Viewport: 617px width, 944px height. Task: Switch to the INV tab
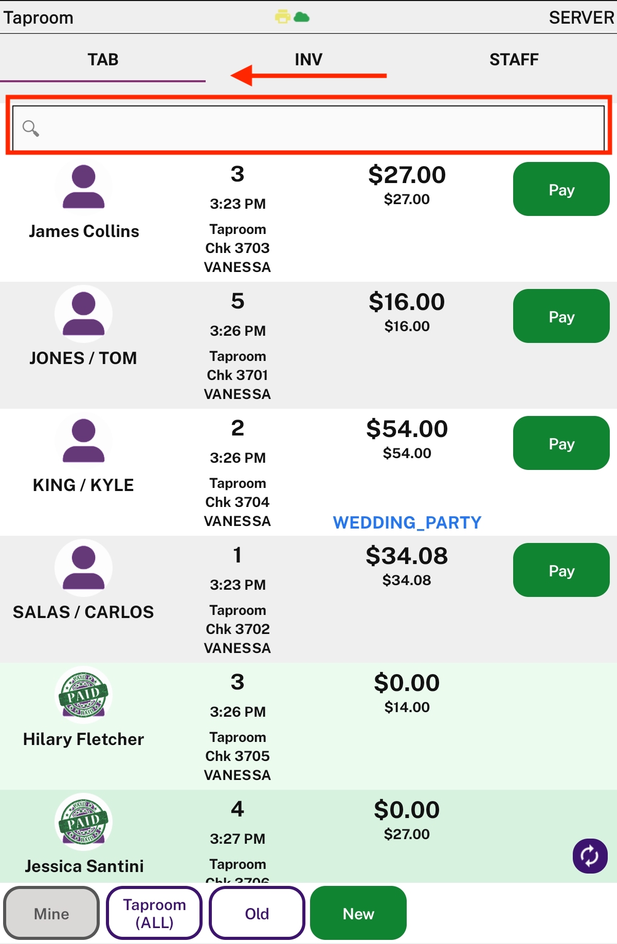coord(308,60)
